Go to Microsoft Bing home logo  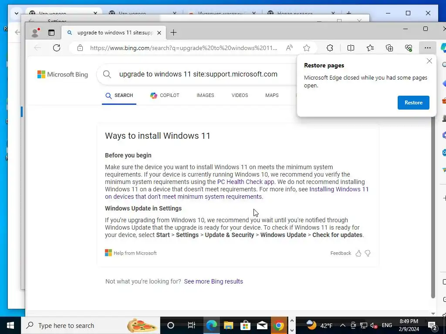(63, 74)
